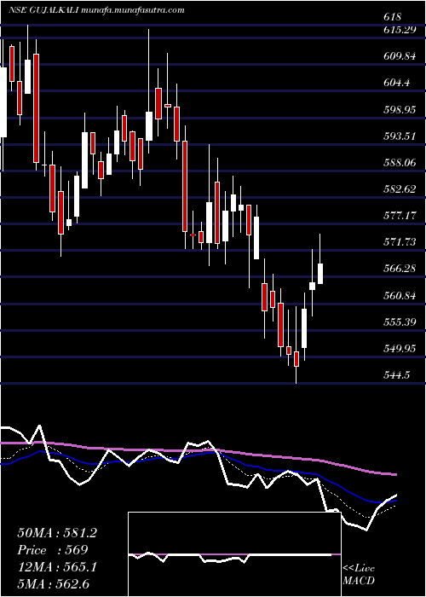This screenshot has height=597, width=426.
Task: Click the lowest red candlestick near 548
Action: (296, 359)
